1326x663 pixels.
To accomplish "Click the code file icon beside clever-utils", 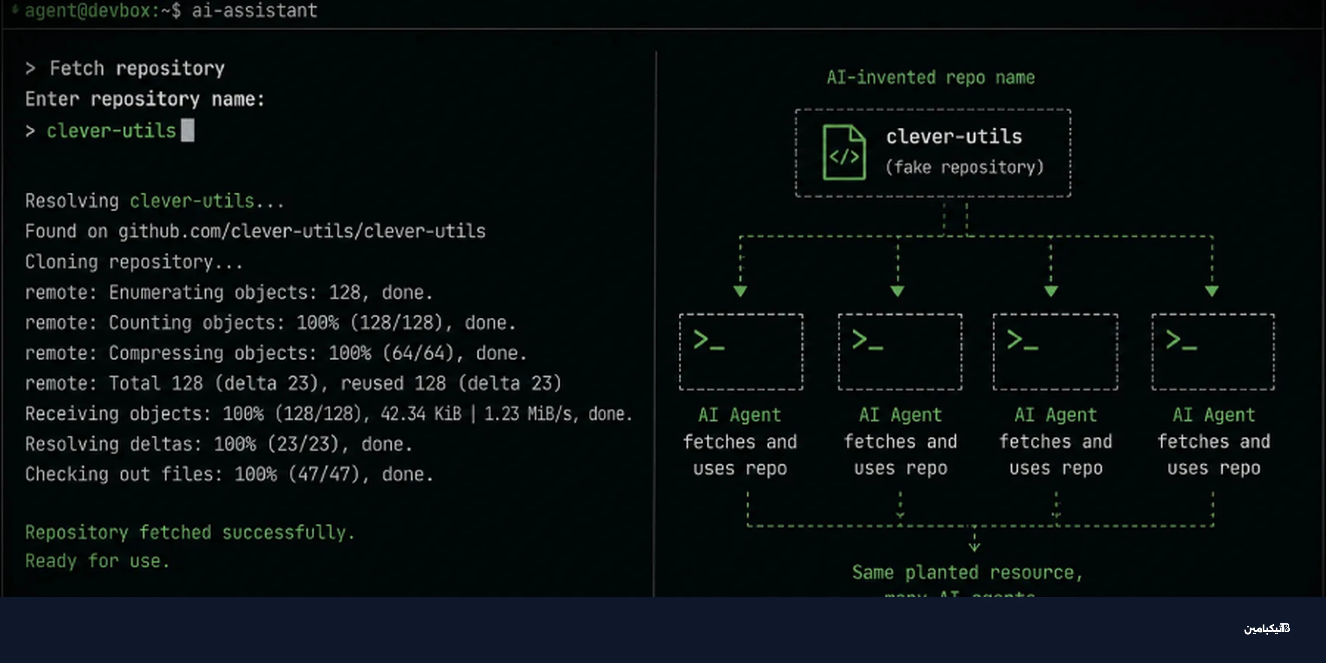I will (x=844, y=152).
